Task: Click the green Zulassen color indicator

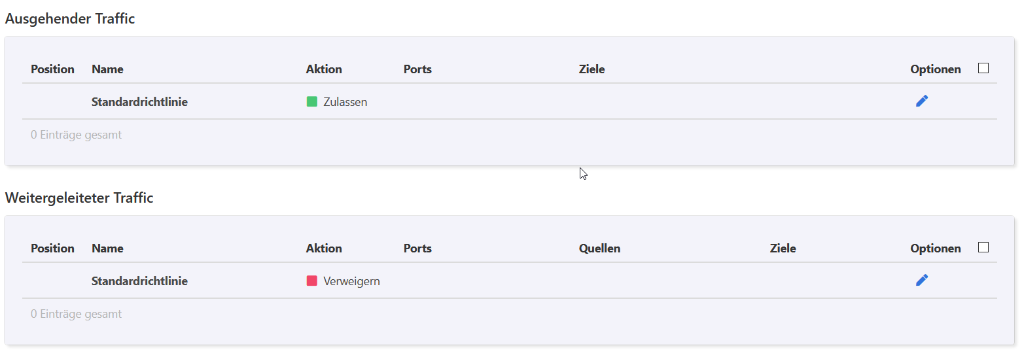Action: click(x=312, y=101)
